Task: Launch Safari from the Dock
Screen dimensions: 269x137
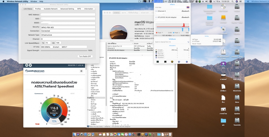Action: 86,134
